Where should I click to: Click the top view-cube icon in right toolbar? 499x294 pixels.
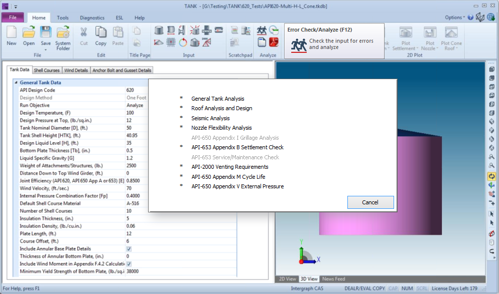491,69
